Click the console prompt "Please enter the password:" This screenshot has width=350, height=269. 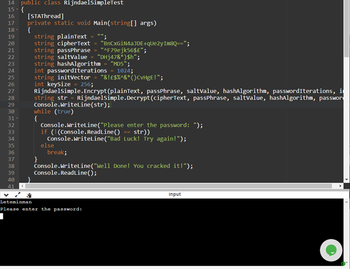[41, 209]
